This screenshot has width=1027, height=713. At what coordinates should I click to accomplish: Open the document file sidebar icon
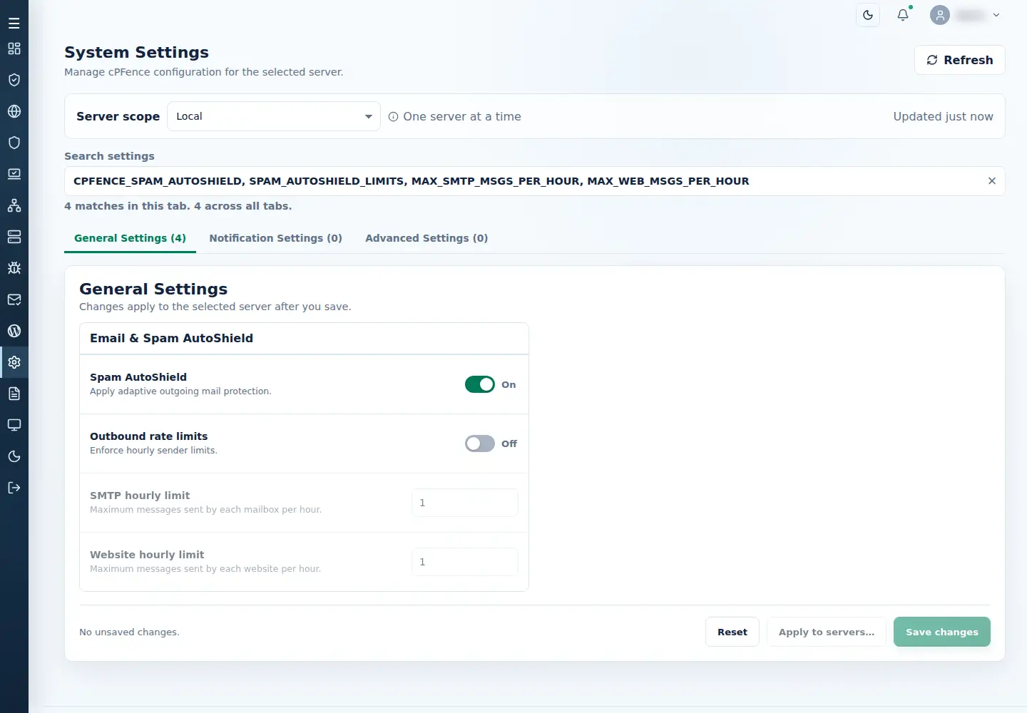(x=14, y=394)
